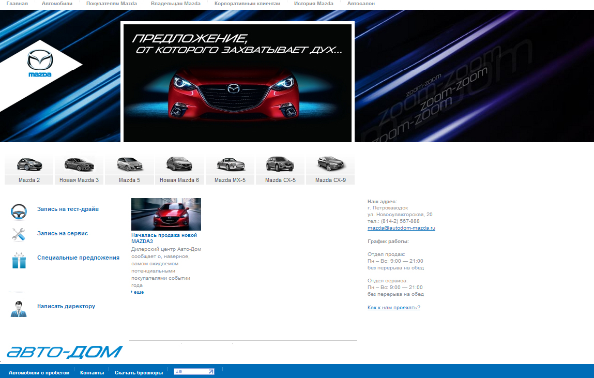Click the steering wheel test-drive icon
This screenshot has width=594, height=378.
pyautogui.click(x=19, y=211)
